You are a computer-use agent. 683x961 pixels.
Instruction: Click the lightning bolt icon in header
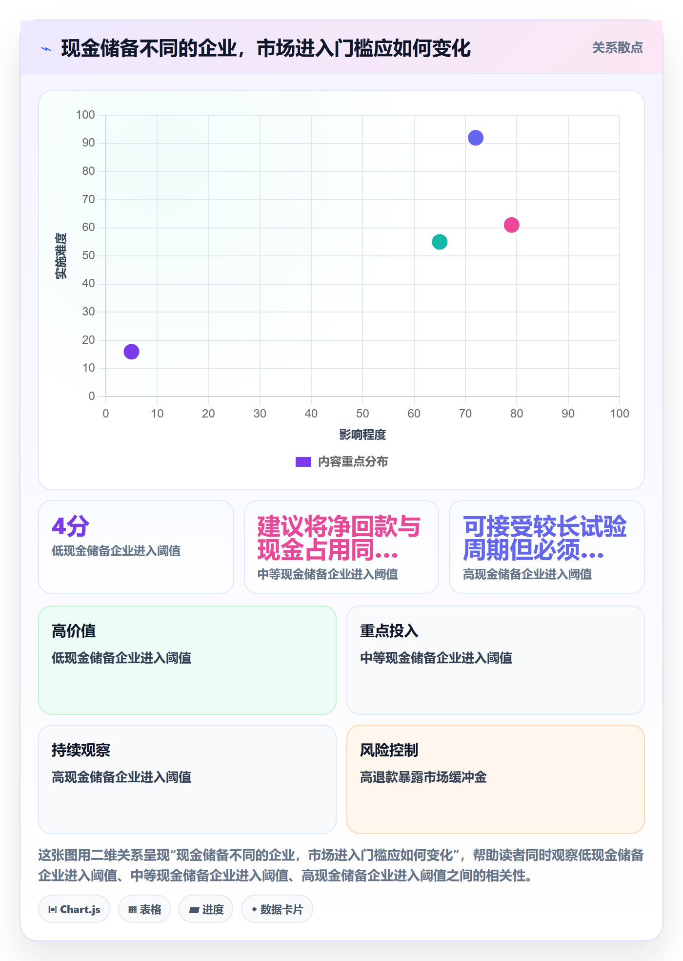click(46, 49)
